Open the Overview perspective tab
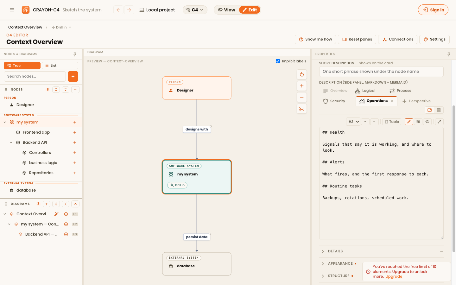Viewport: 456px width, 285px height. point(335,91)
